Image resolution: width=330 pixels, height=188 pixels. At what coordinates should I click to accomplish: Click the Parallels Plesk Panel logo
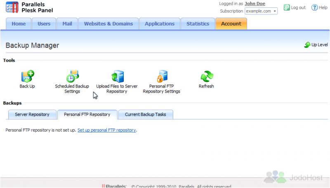(x=29, y=7)
